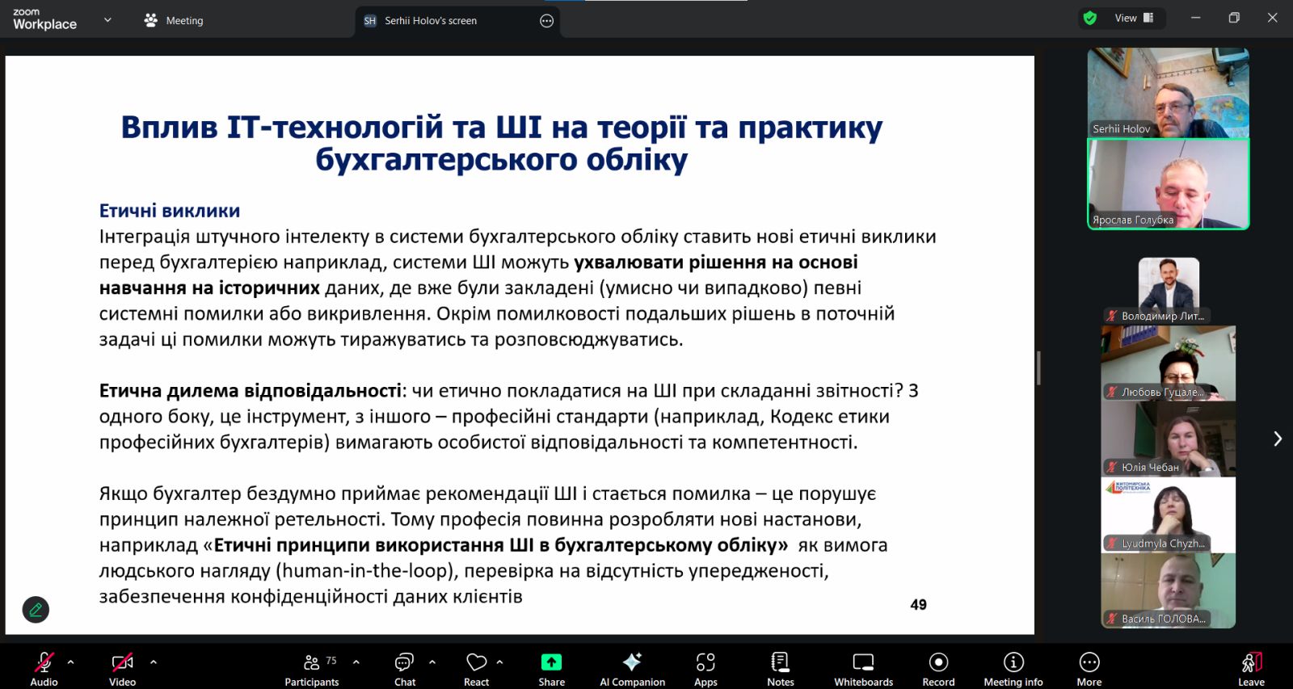The width and height of the screenshot is (1293, 689).
Task: Open the Chat panel
Action: (404, 669)
